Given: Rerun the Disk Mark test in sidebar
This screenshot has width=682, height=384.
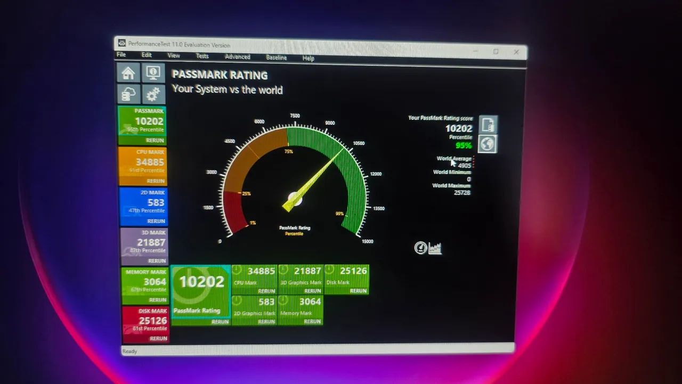Looking at the screenshot, I should [158, 338].
